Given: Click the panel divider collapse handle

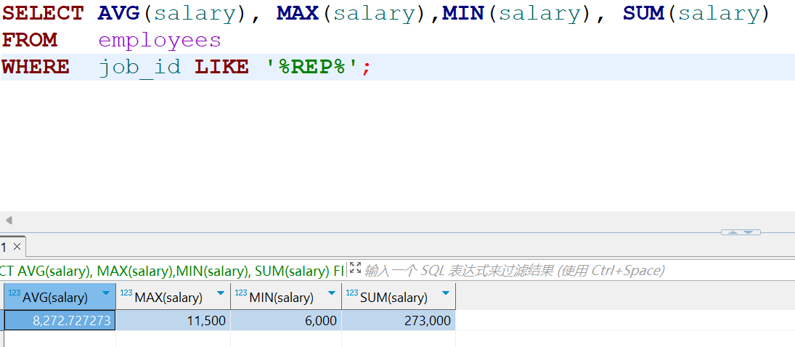Looking at the screenshot, I should [x=740, y=232].
